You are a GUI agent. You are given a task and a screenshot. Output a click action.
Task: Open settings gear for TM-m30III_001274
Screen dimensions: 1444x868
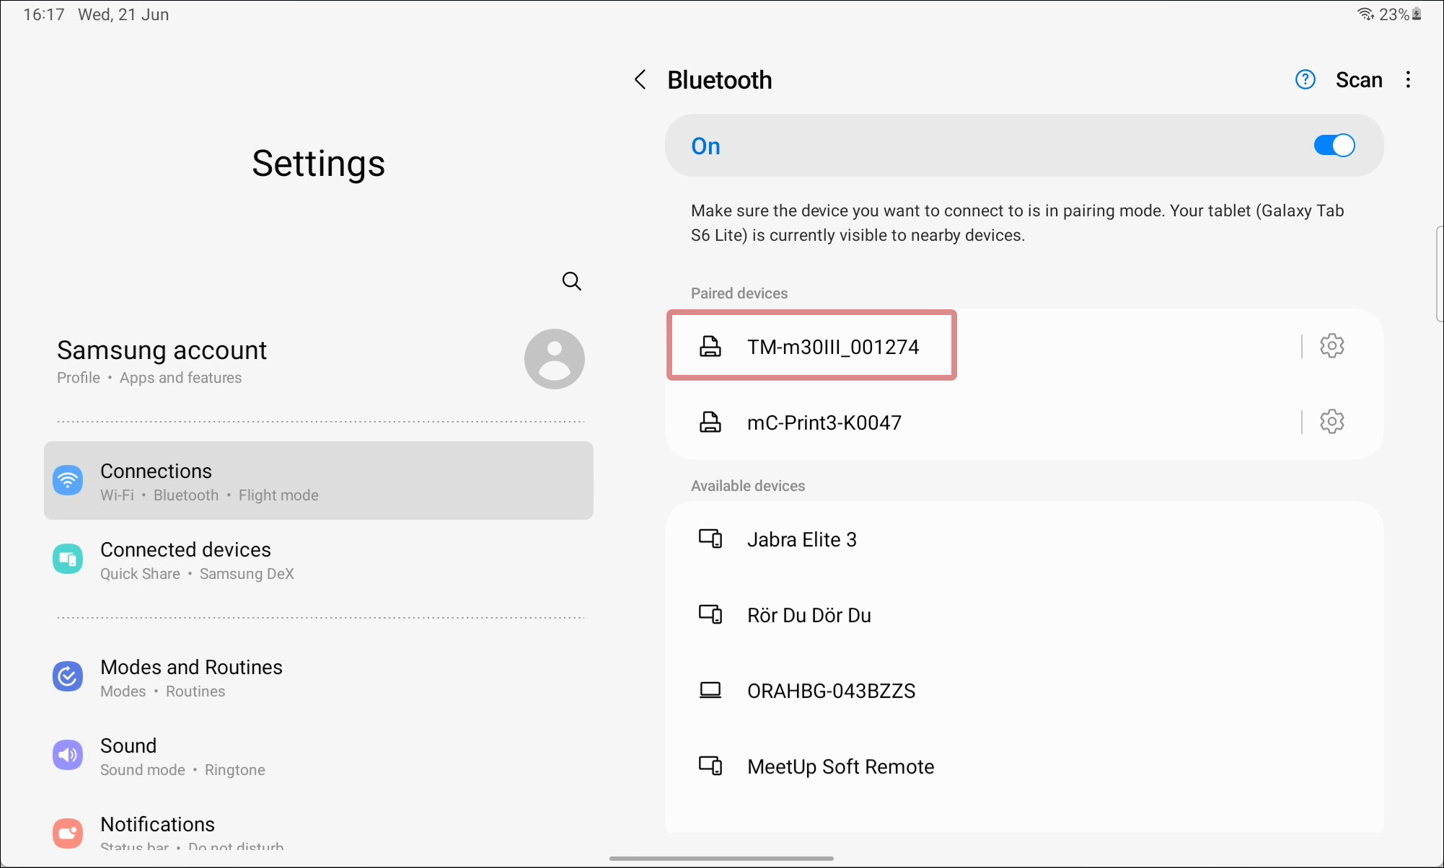coord(1331,346)
